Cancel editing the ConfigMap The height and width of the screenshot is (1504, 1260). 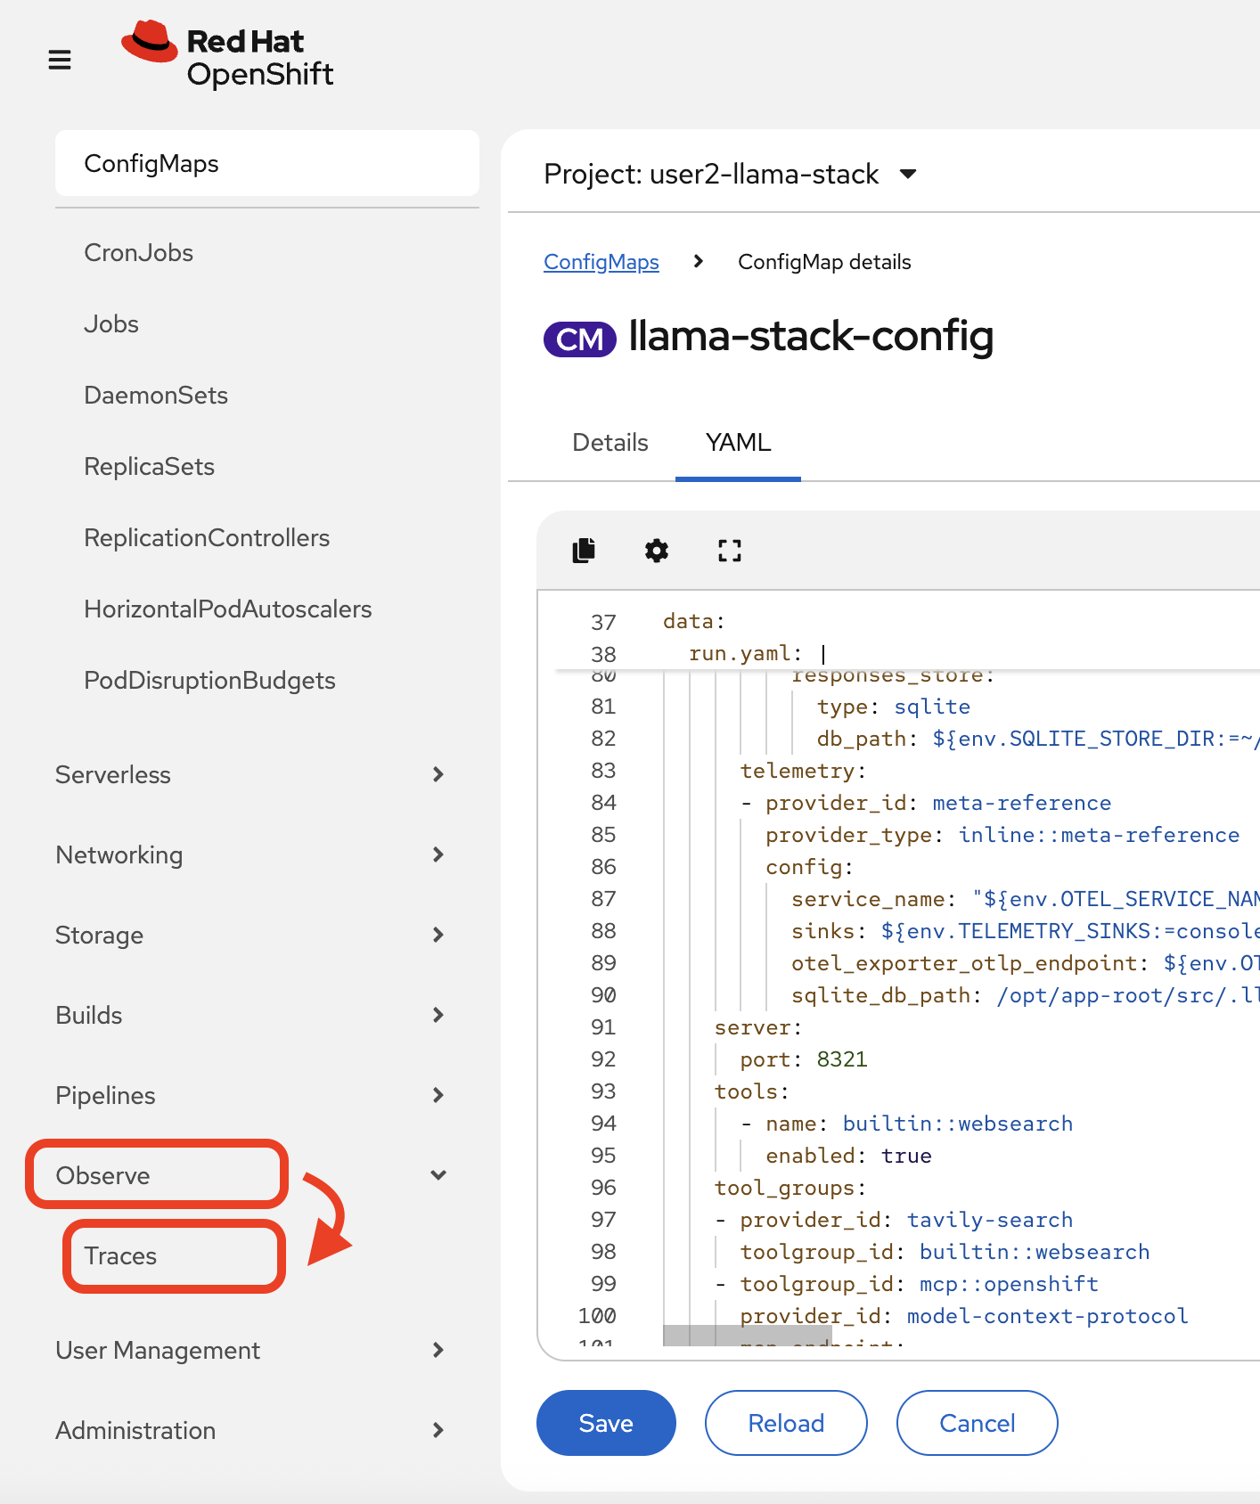pyautogui.click(x=977, y=1423)
